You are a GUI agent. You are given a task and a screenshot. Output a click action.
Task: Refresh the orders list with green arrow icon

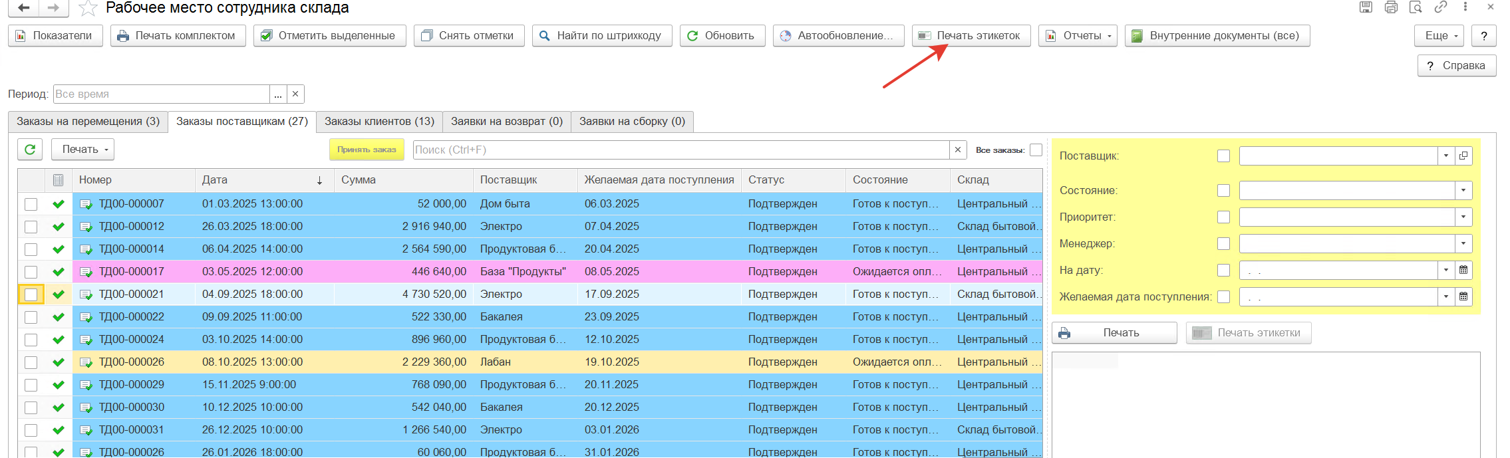pyautogui.click(x=30, y=150)
